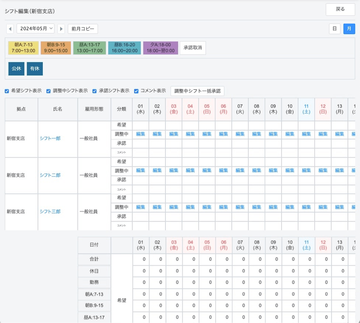Image resolution: width=360 pixels, height=323 pixels.
Task: Switch to the 日 view tab
Action: [x=334, y=29]
